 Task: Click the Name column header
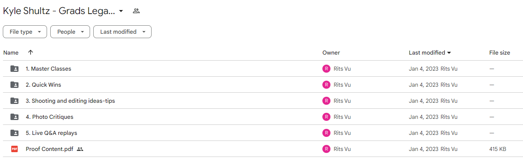[11, 53]
